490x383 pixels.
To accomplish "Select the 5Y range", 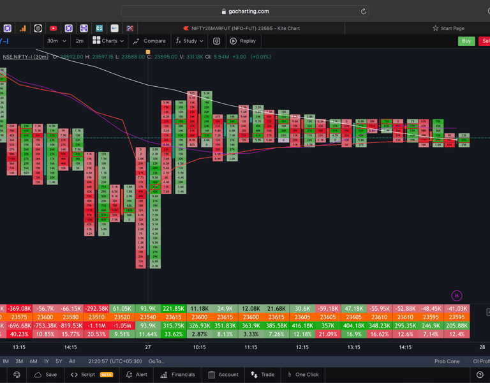I will point(59,361).
